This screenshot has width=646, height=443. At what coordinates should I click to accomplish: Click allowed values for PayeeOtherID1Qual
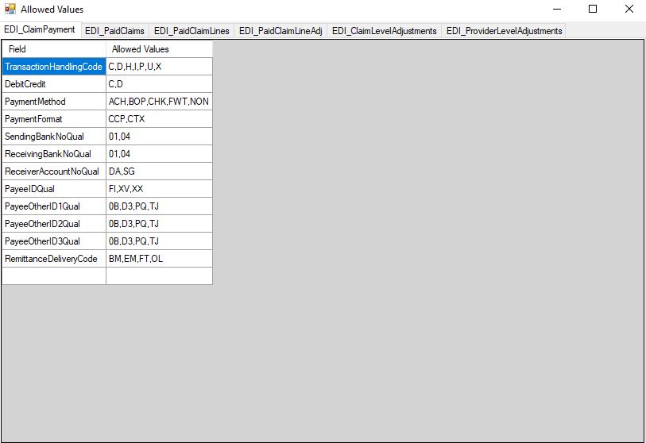[160, 206]
